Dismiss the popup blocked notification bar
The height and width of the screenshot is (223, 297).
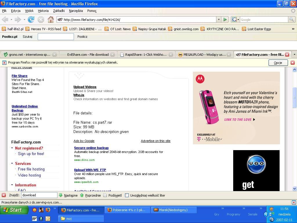[x=293, y=63]
